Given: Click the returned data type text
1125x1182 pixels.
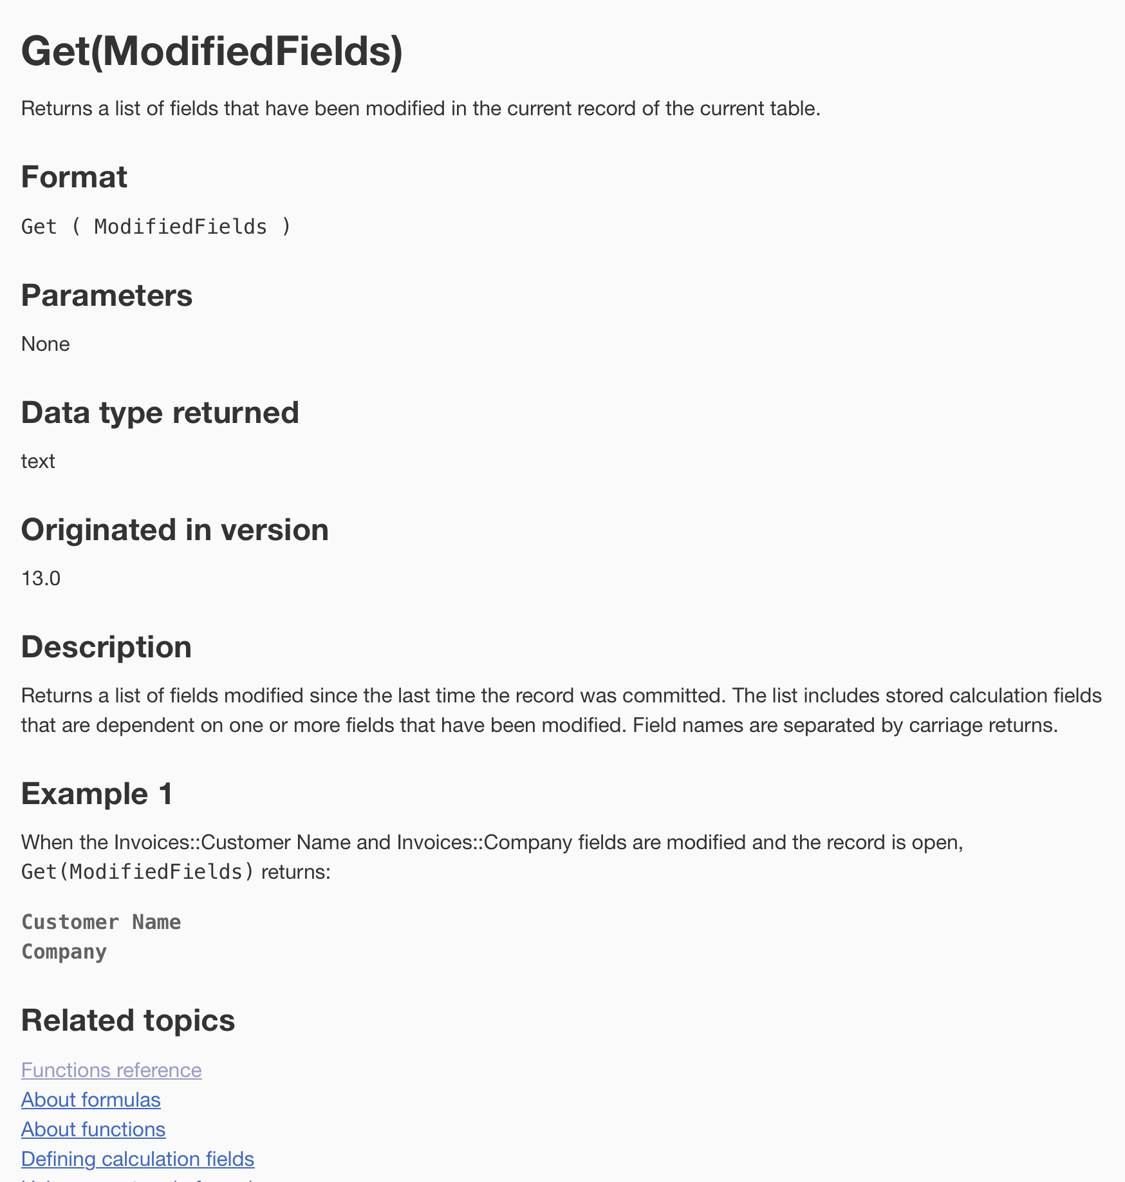Looking at the screenshot, I should [x=38, y=461].
